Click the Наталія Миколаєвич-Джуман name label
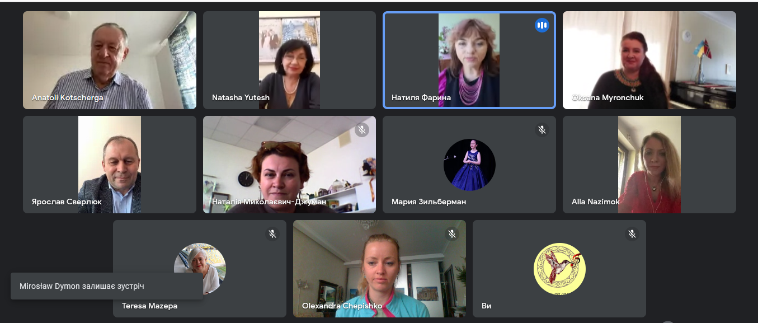 (269, 202)
